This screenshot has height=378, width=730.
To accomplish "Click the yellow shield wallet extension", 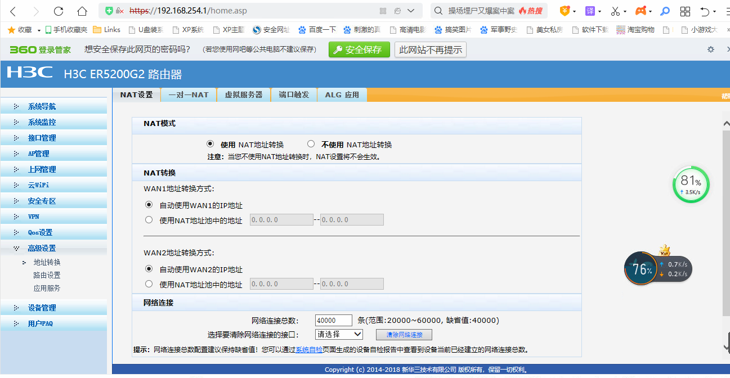I will [565, 11].
